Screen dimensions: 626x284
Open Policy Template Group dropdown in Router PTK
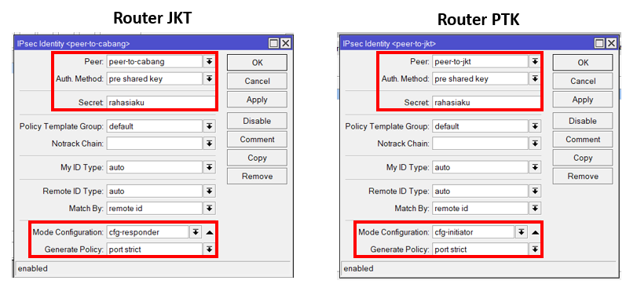tap(535, 126)
